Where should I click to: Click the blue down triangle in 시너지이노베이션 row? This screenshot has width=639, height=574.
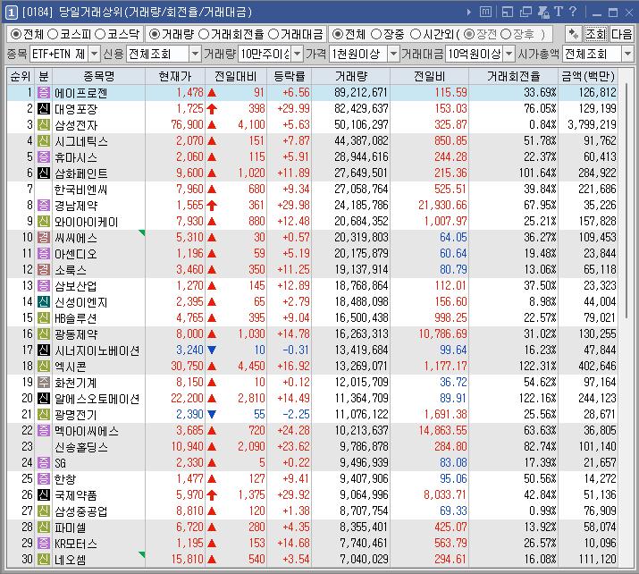pos(212,350)
